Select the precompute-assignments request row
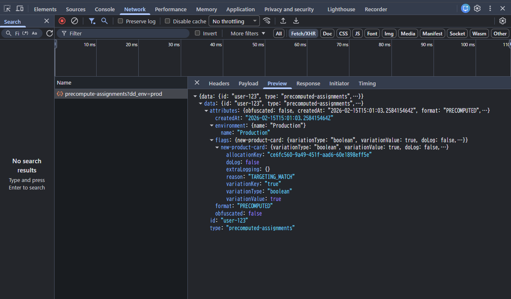 (x=113, y=94)
